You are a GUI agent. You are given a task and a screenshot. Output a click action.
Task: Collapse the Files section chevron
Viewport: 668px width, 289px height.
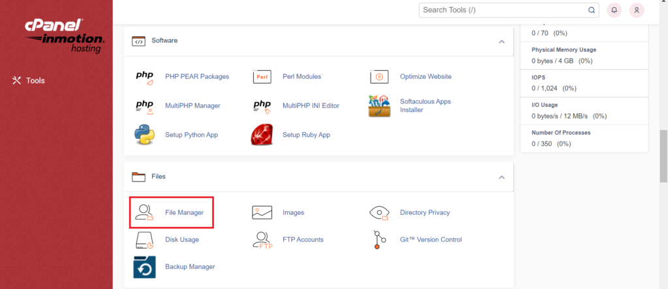501,177
